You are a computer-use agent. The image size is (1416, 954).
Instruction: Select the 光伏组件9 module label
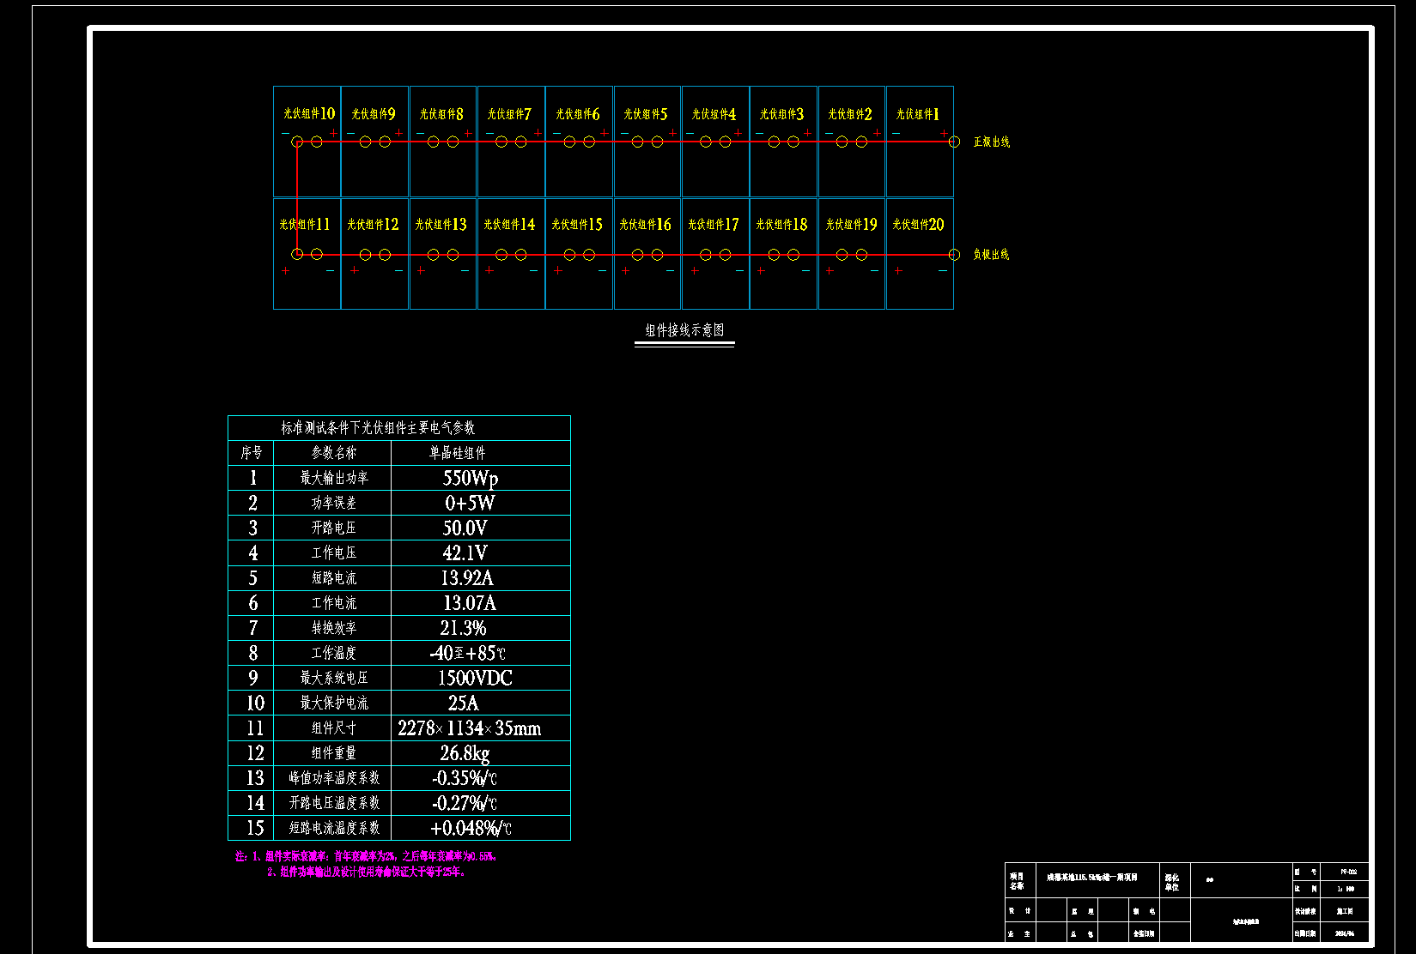(x=374, y=113)
